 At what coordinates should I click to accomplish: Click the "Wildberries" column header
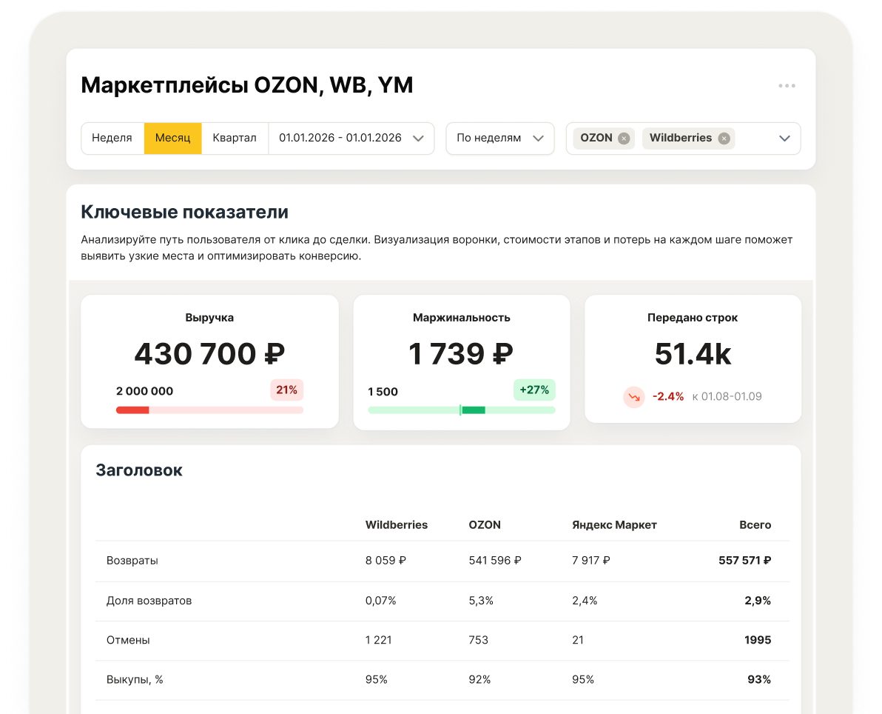tap(397, 524)
